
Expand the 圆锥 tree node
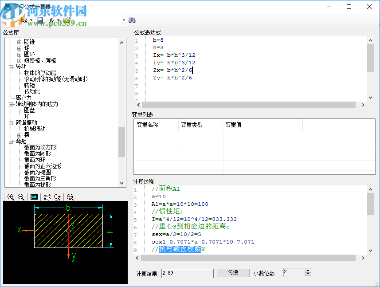pyautogui.click(x=19, y=42)
